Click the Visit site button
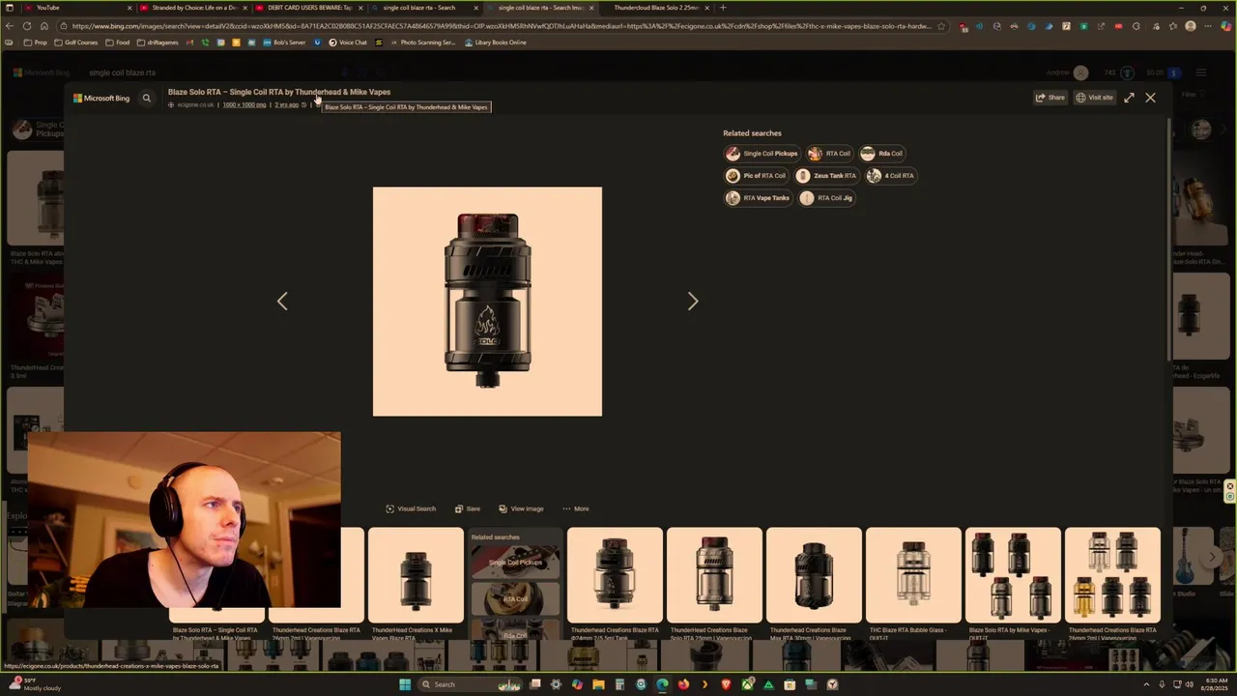The image size is (1237, 696). click(x=1094, y=98)
